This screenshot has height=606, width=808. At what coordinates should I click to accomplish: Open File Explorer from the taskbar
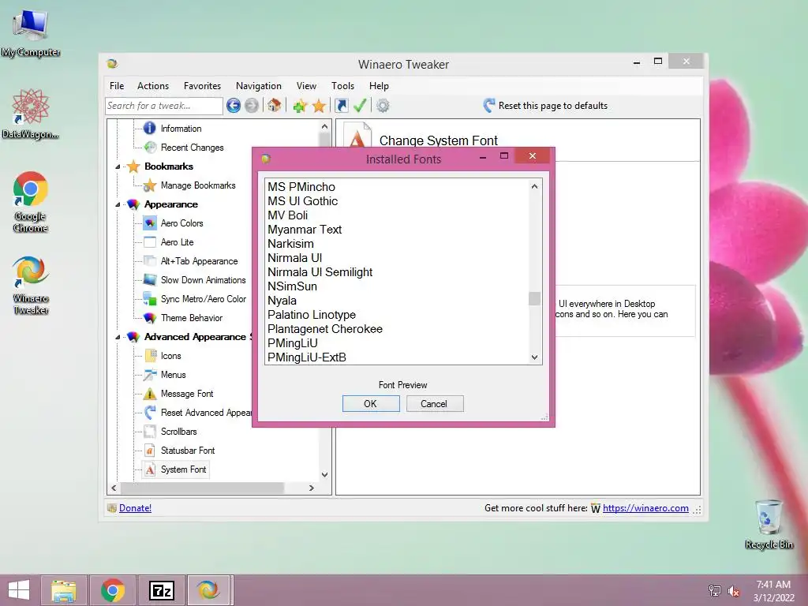click(64, 590)
